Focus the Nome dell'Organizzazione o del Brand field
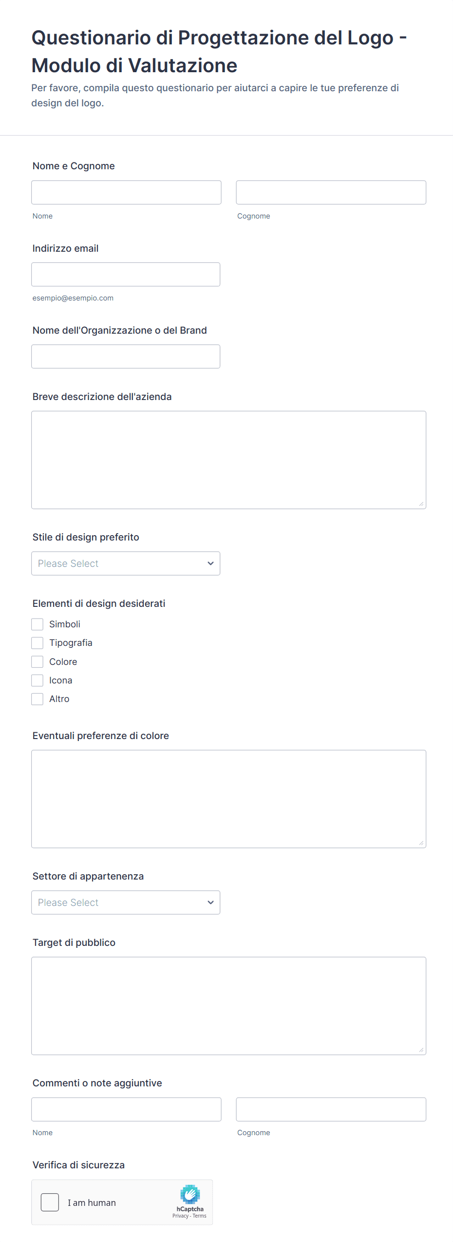This screenshot has height=1242, width=453. pos(126,357)
